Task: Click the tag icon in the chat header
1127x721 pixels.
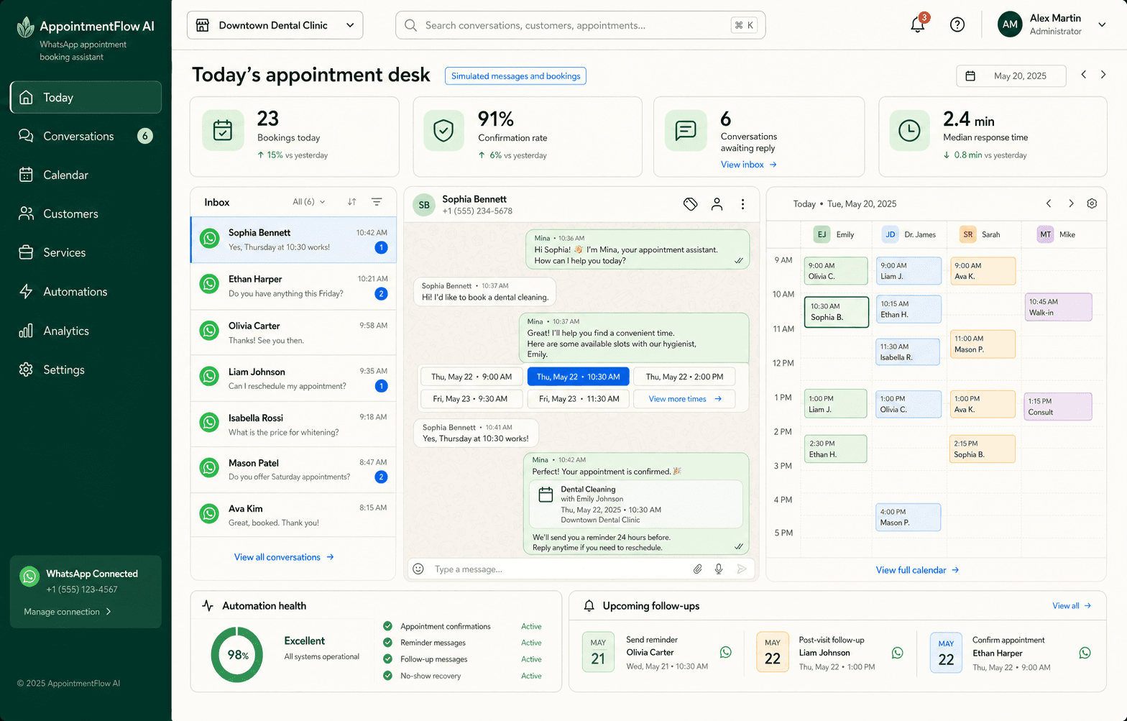Action: (x=690, y=204)
